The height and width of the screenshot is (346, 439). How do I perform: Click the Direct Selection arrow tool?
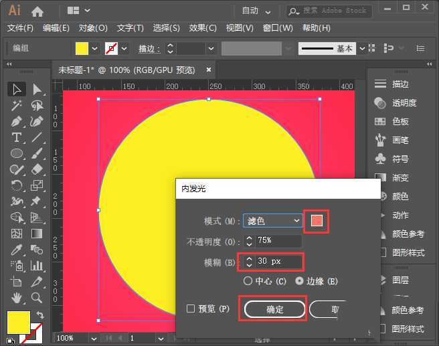click(37, 89)
